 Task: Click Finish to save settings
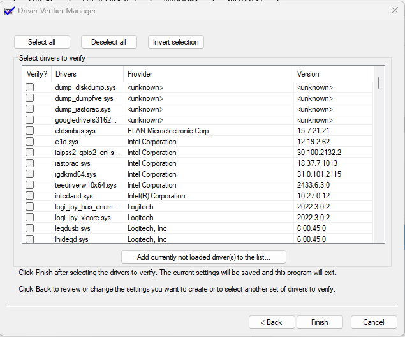tap(320, 322)
